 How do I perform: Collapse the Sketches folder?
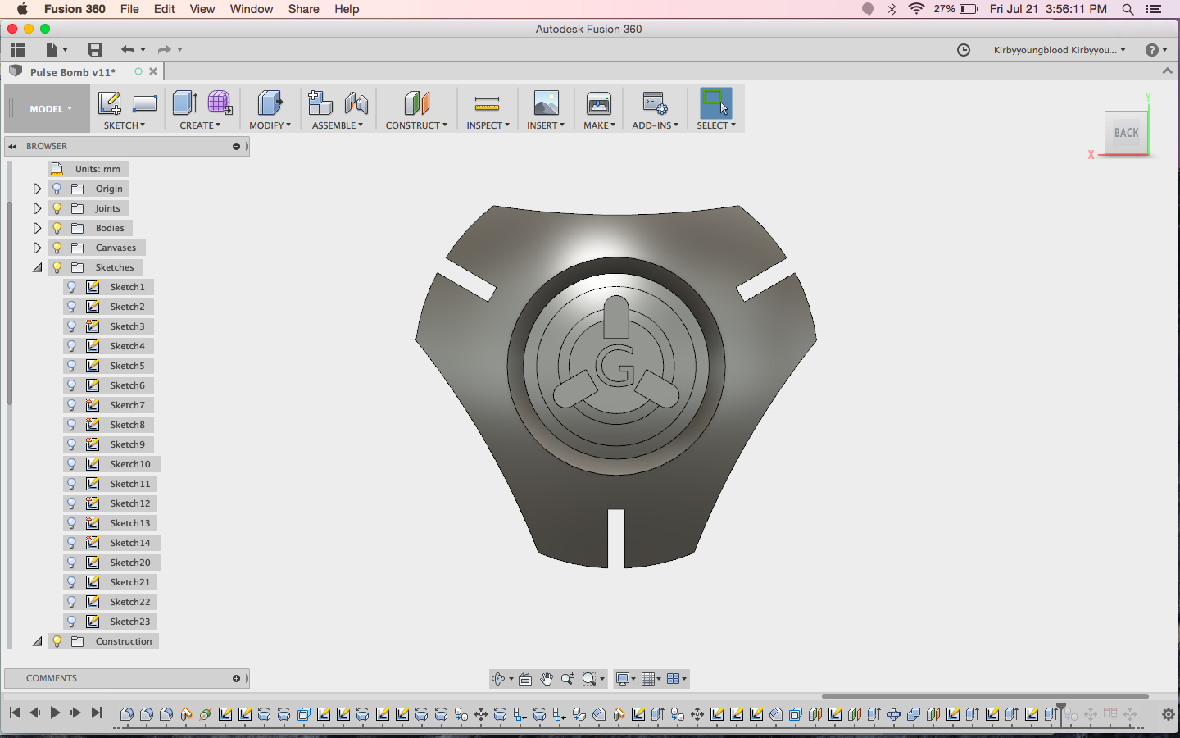37,267
